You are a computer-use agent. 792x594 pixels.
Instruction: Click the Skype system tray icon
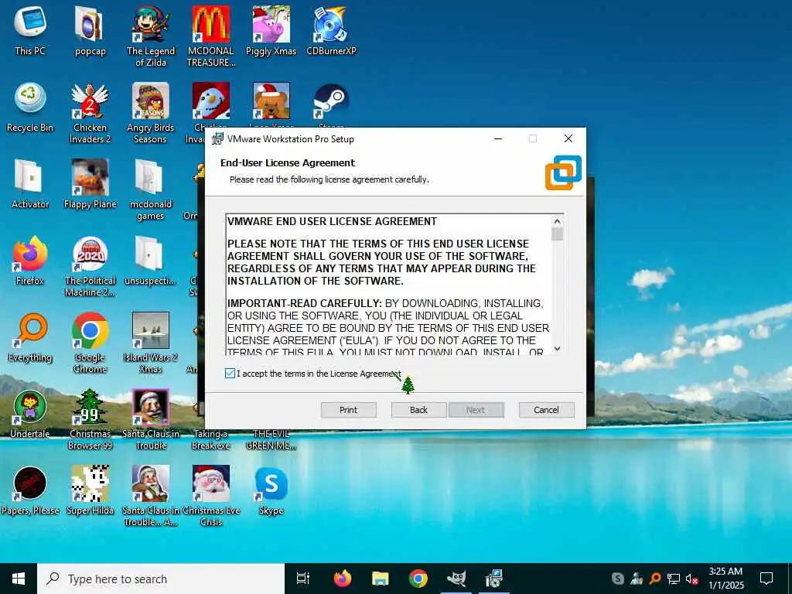618,579
